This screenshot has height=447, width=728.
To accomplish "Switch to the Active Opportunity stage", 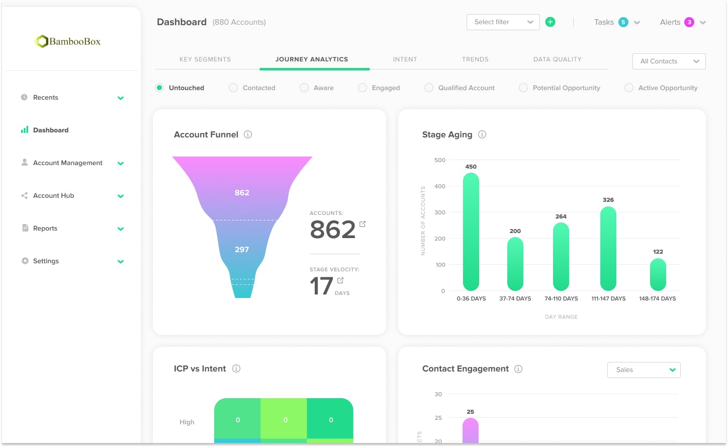I will 629,88.
